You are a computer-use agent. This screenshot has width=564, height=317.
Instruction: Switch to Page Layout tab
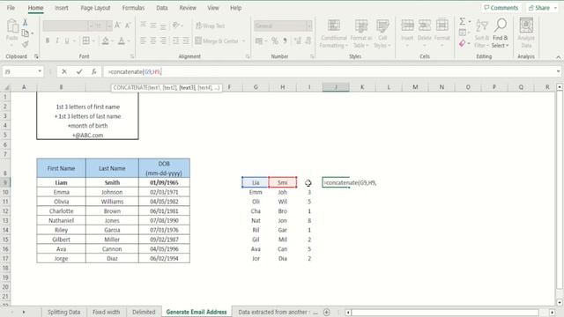tap(95, 8)
